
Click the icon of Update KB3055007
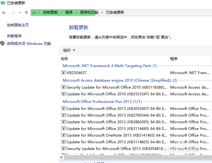(64, 108)
